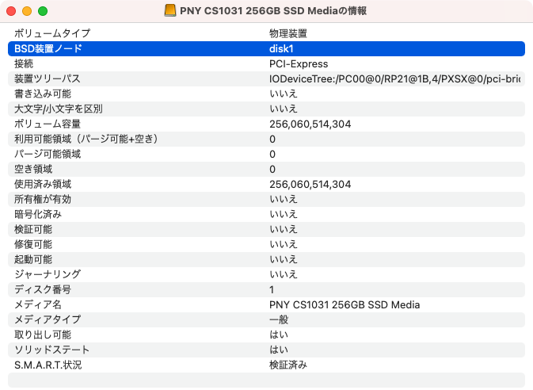
Task: Select the 装置ツリーパス row
Action: 266,78
